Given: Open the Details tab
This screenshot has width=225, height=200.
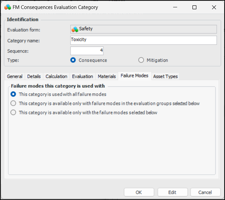Looking at the screenshot, I should click(34, 76).
